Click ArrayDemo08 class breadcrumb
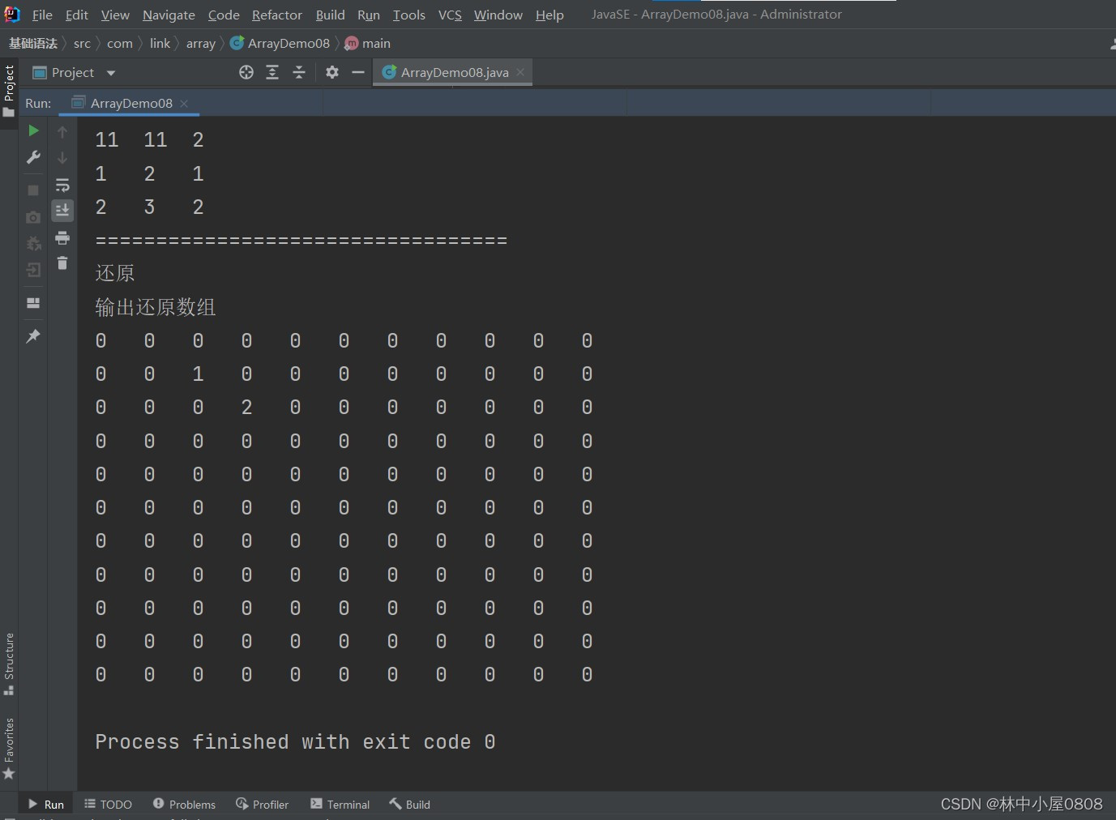Image resolution: width=1116 pixels, height=820 pixels. coord(280,43)
